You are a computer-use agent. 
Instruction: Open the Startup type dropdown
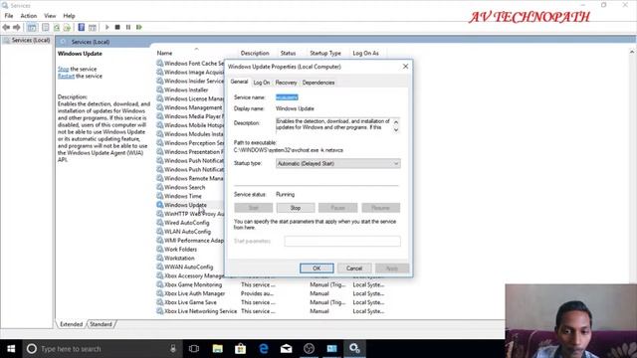338,163
